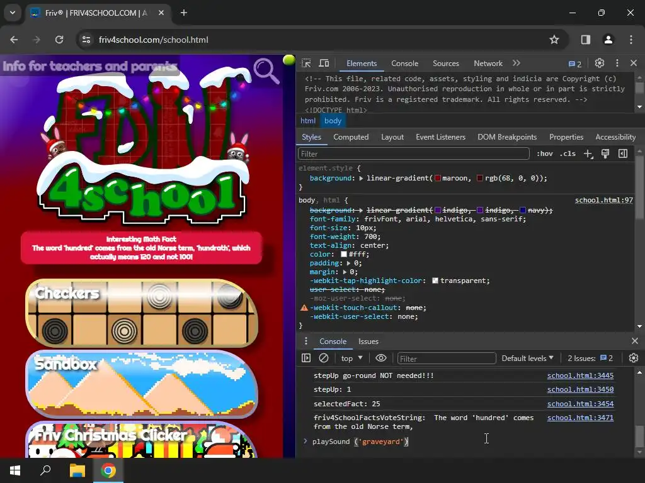This screenshot has height=483, width=645.
Task: Click the maroon color swatch
Action: (438, 178)
